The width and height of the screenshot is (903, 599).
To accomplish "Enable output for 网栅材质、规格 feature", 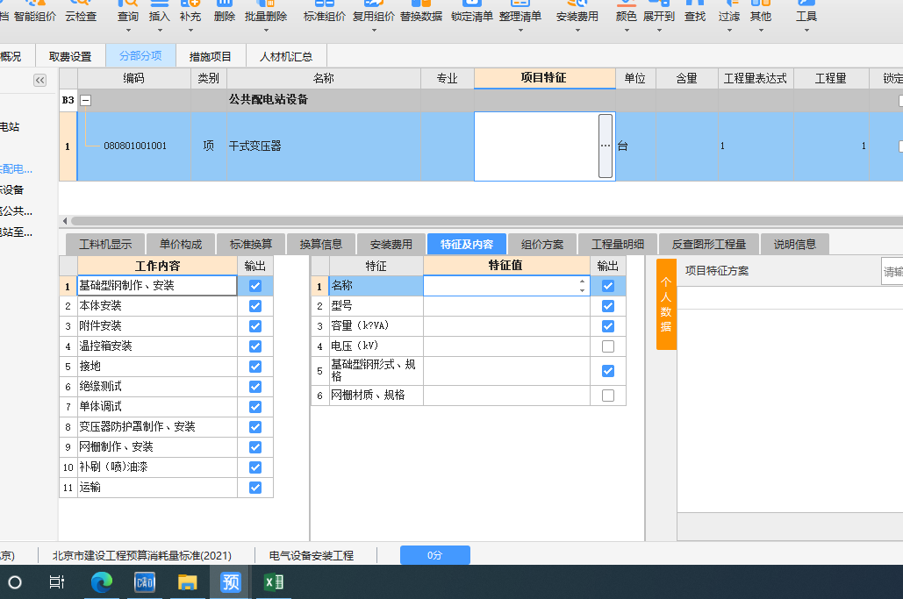I will pos(607,396).
